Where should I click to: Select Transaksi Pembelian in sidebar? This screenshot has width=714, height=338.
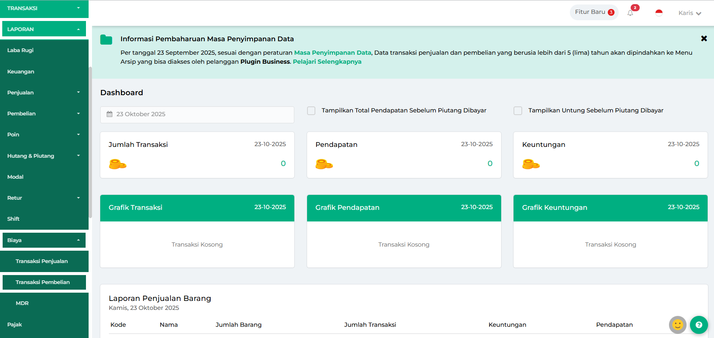point(43,282)
